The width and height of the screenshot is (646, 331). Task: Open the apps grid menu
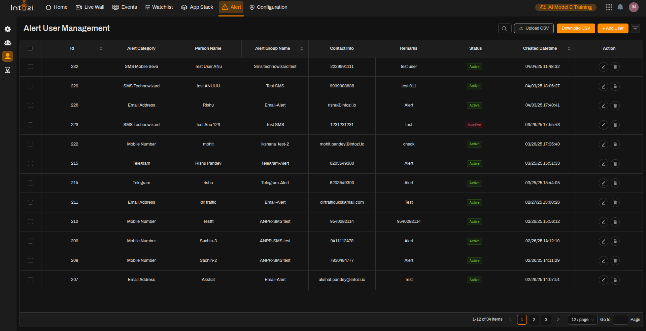[x=609, y=7]
